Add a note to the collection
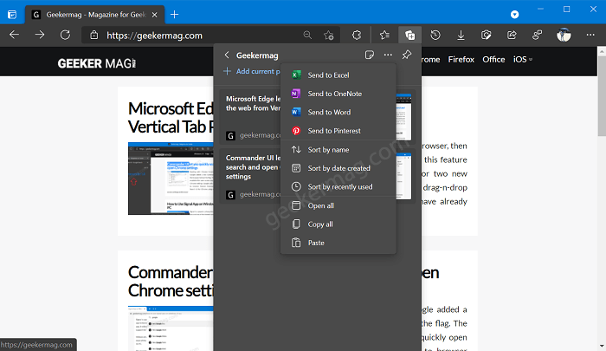This screenshot has width=606, height=351. coord(370,55)
